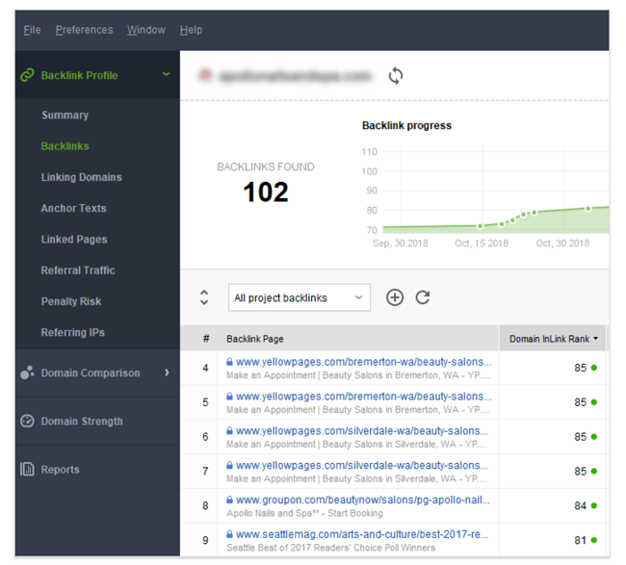The height and width of the screenshot is (565, 626).
Task: Open the Preferences menu
Action: (x=84, y=30)
